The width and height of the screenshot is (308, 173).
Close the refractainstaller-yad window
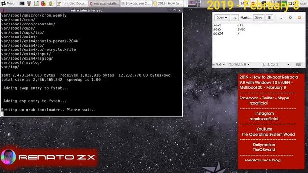pos(180,10)
